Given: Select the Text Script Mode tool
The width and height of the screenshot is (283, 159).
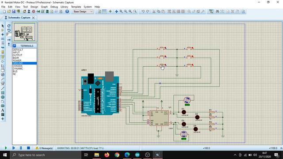Looking at the screenshot, I should coord(3,43).
